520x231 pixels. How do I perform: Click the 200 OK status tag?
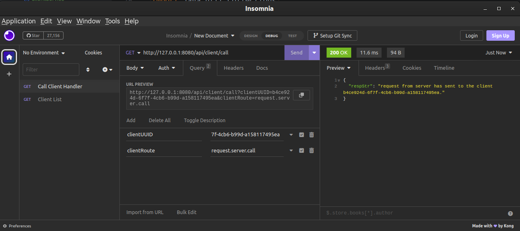[x=339, y=53]
